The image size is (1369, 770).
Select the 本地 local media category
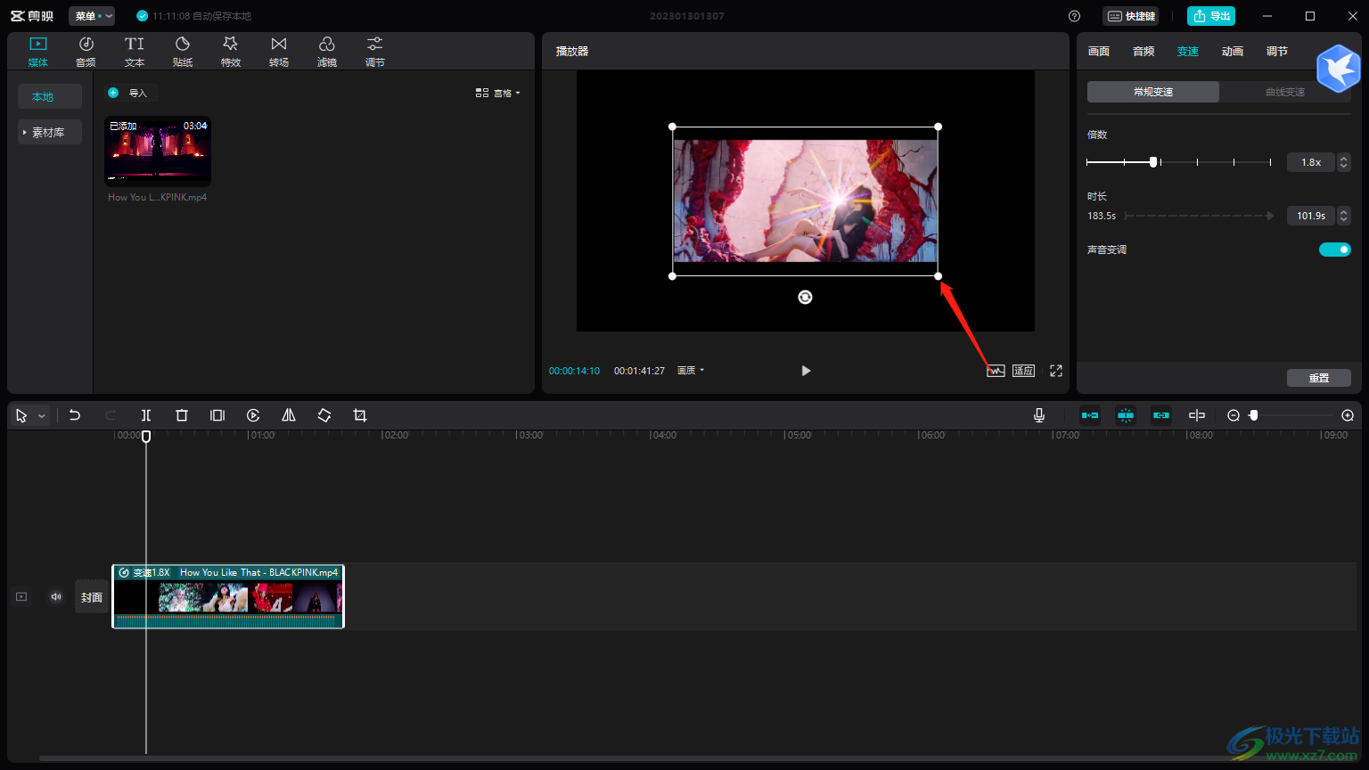point(50,96)
